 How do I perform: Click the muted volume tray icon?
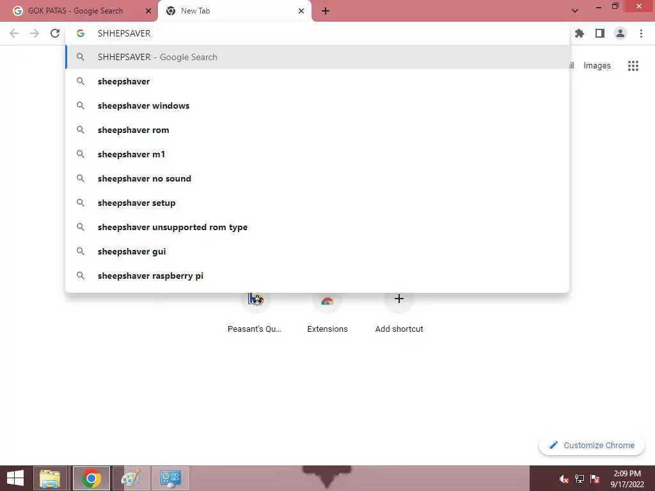564,479
